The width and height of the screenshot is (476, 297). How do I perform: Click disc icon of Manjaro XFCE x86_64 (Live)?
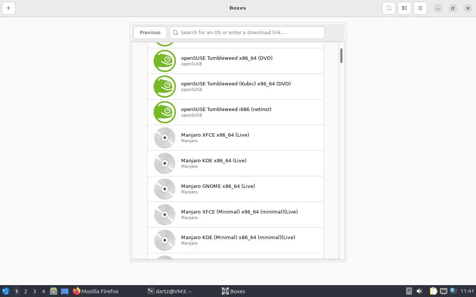tap(165, 138)
